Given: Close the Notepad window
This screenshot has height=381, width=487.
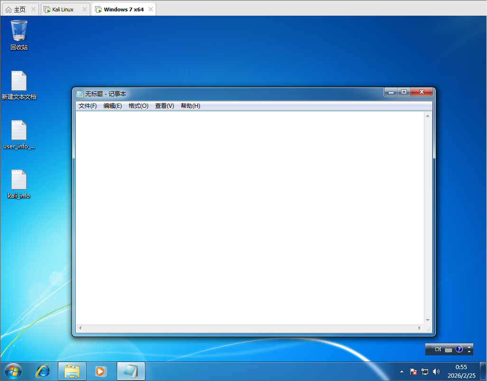Looking at the screenshot, I should tap(421, 92).
